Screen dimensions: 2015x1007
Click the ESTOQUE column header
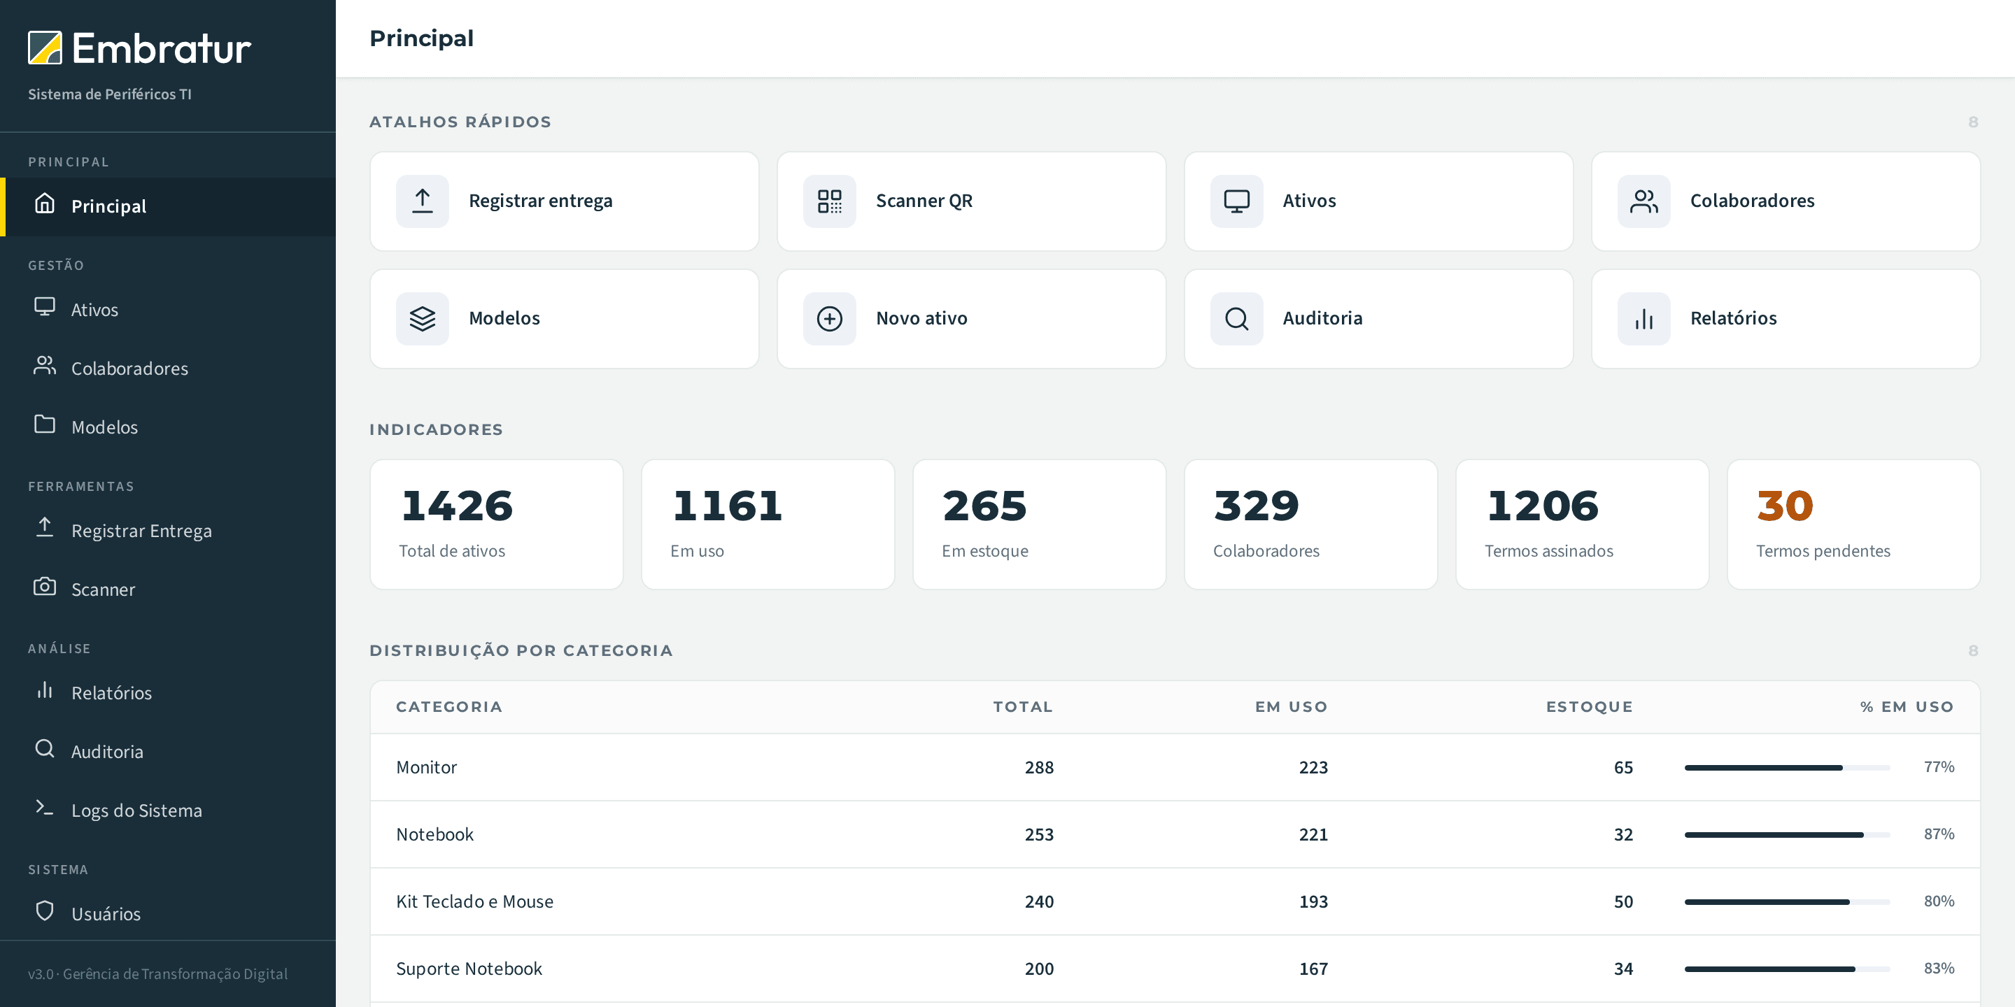1590,707
